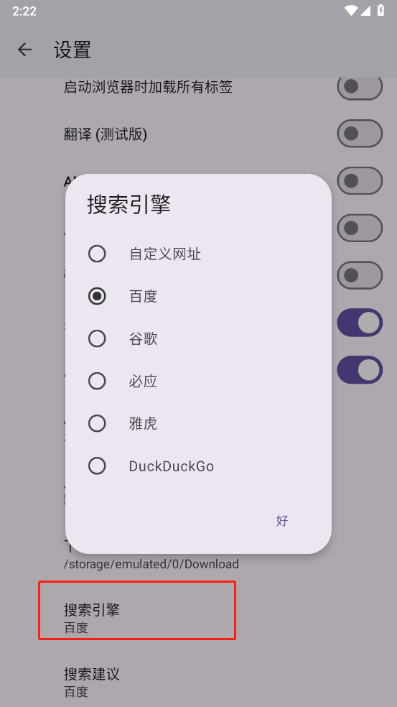Open 搜索建议 setting row
Screen dimensions: 397x707
coord(198,681)
